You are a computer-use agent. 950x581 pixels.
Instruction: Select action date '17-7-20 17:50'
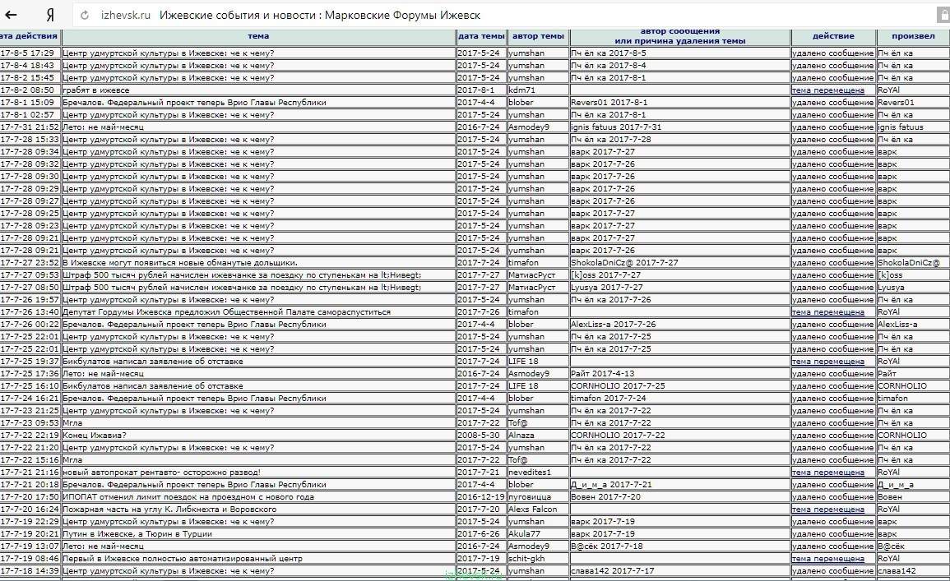pos(30,497)
